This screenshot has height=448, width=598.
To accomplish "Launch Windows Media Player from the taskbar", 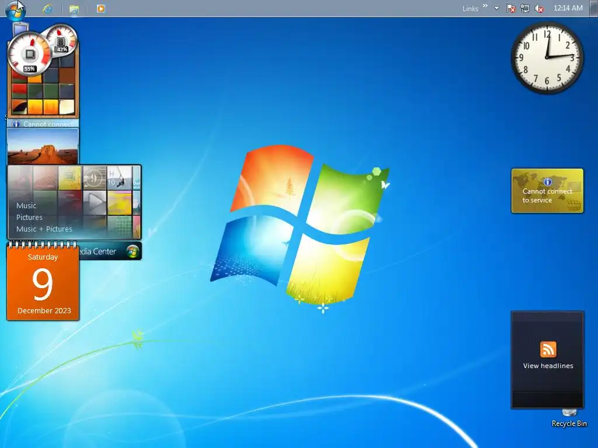I will pos(100,8).
